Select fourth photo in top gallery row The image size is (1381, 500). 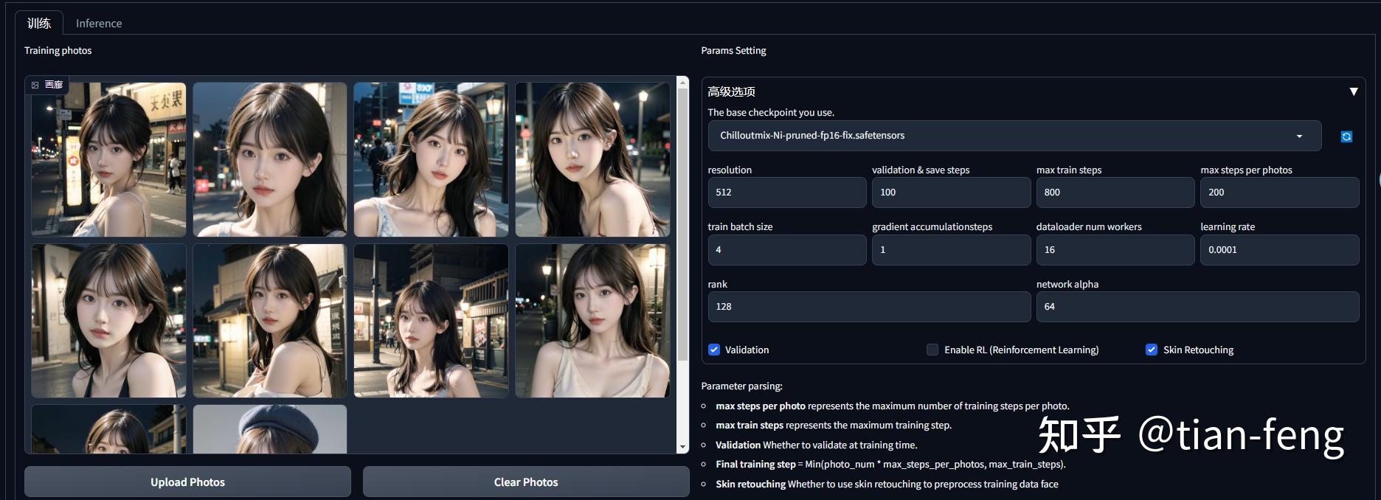tap(592, 159)
